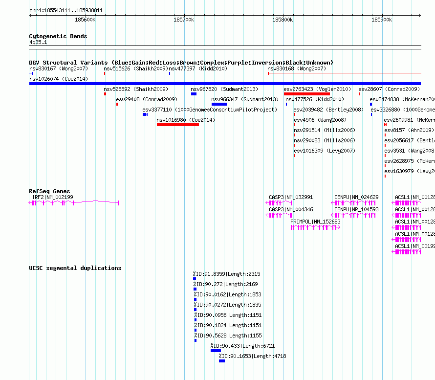Select the esv2474838 McKernan variant label

(402, 99)
